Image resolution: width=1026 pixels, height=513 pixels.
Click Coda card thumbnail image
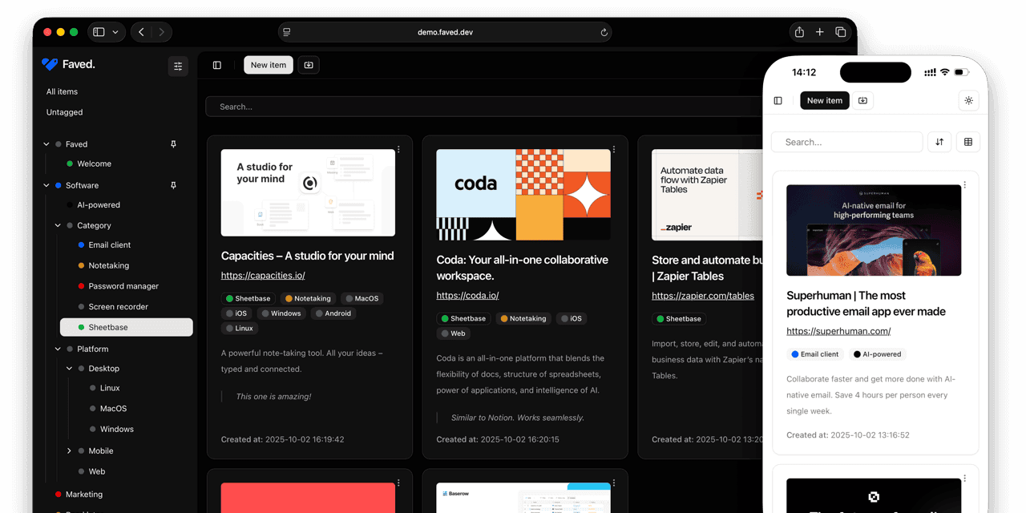pyautogui.click(x=523, y=195)
